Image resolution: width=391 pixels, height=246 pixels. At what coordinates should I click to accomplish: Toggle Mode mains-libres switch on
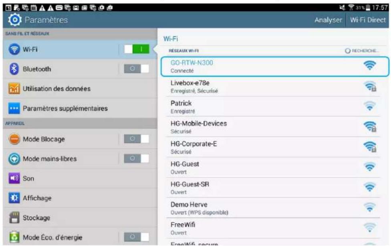point(137,159)
